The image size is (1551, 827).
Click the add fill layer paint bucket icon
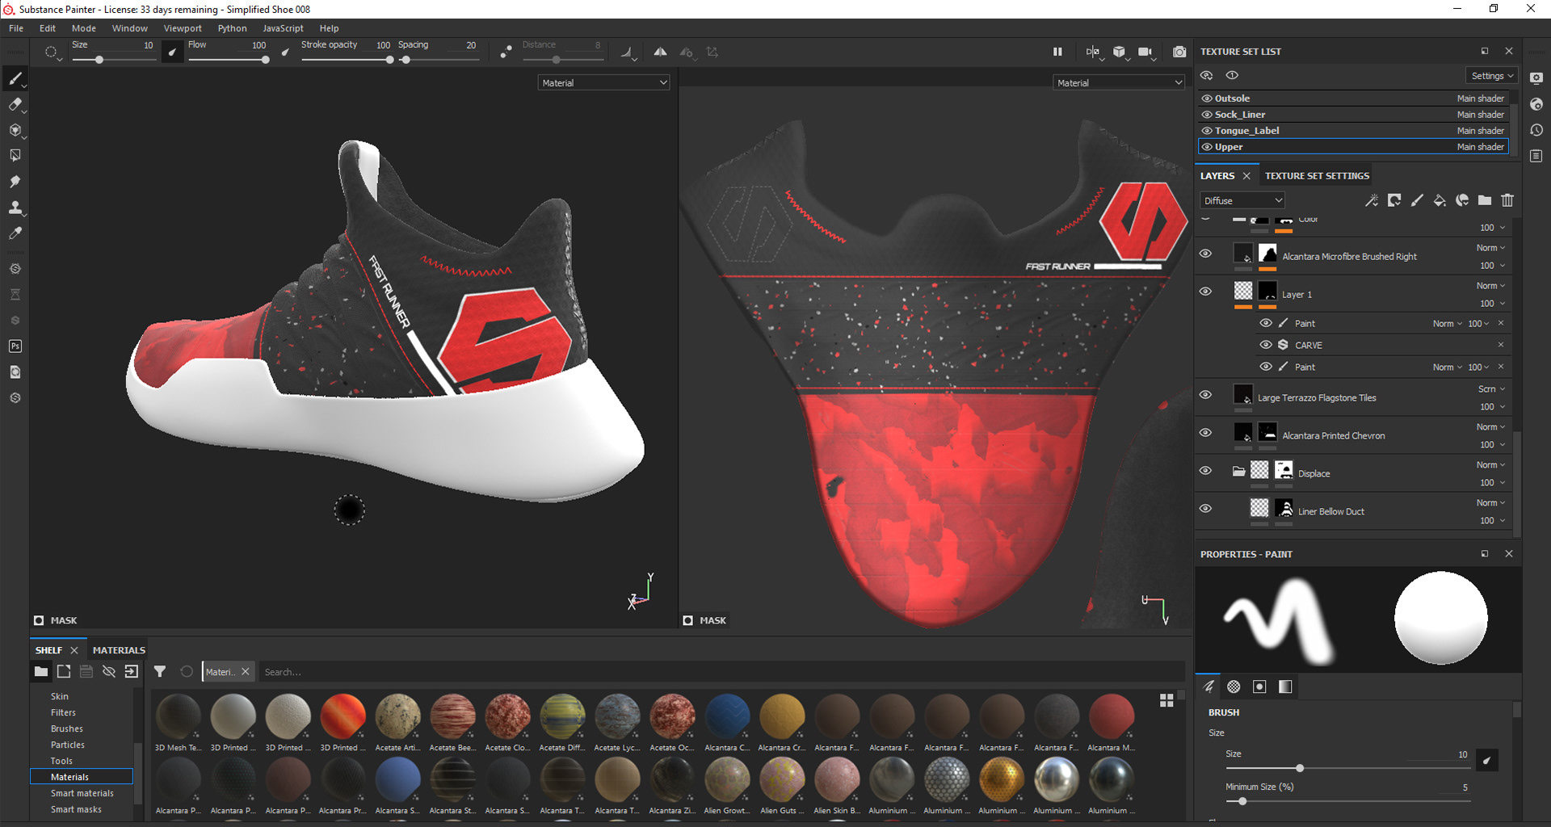pyautogui.click(x=1440, y=200)
